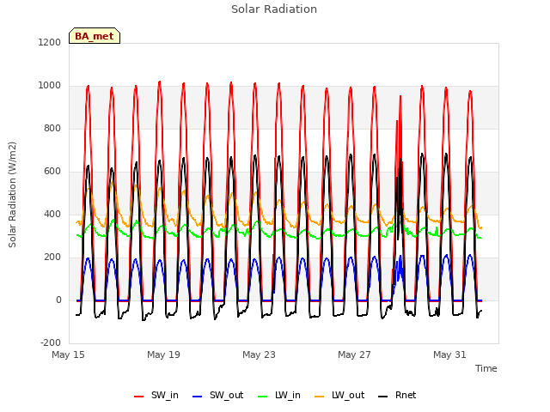Click the 400 y-axis tick label
Screen dimensions: 550x412
coord(52,214)
